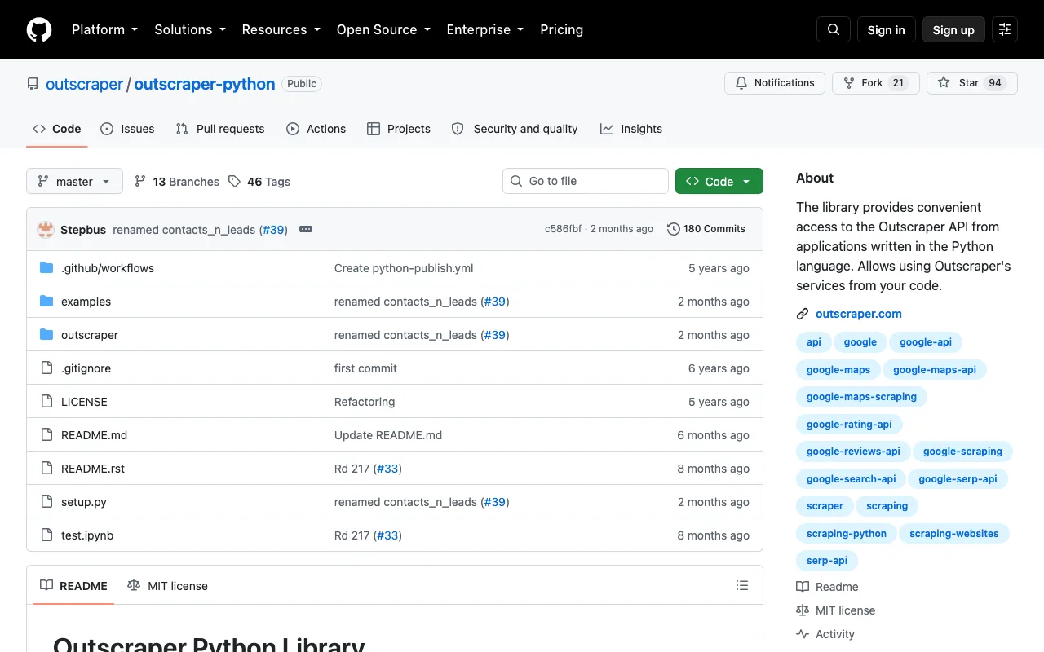The height and width of the screenshot is (652, 1044).
Task: Open the scraping-python topic tag
Action: click(847, 534)
